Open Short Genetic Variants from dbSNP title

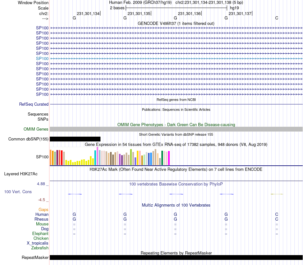[176, 135]
